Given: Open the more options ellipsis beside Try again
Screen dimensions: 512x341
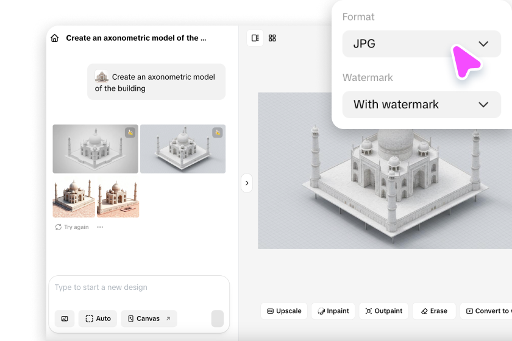Looking at the screenshot, I should tap(100, 227).
